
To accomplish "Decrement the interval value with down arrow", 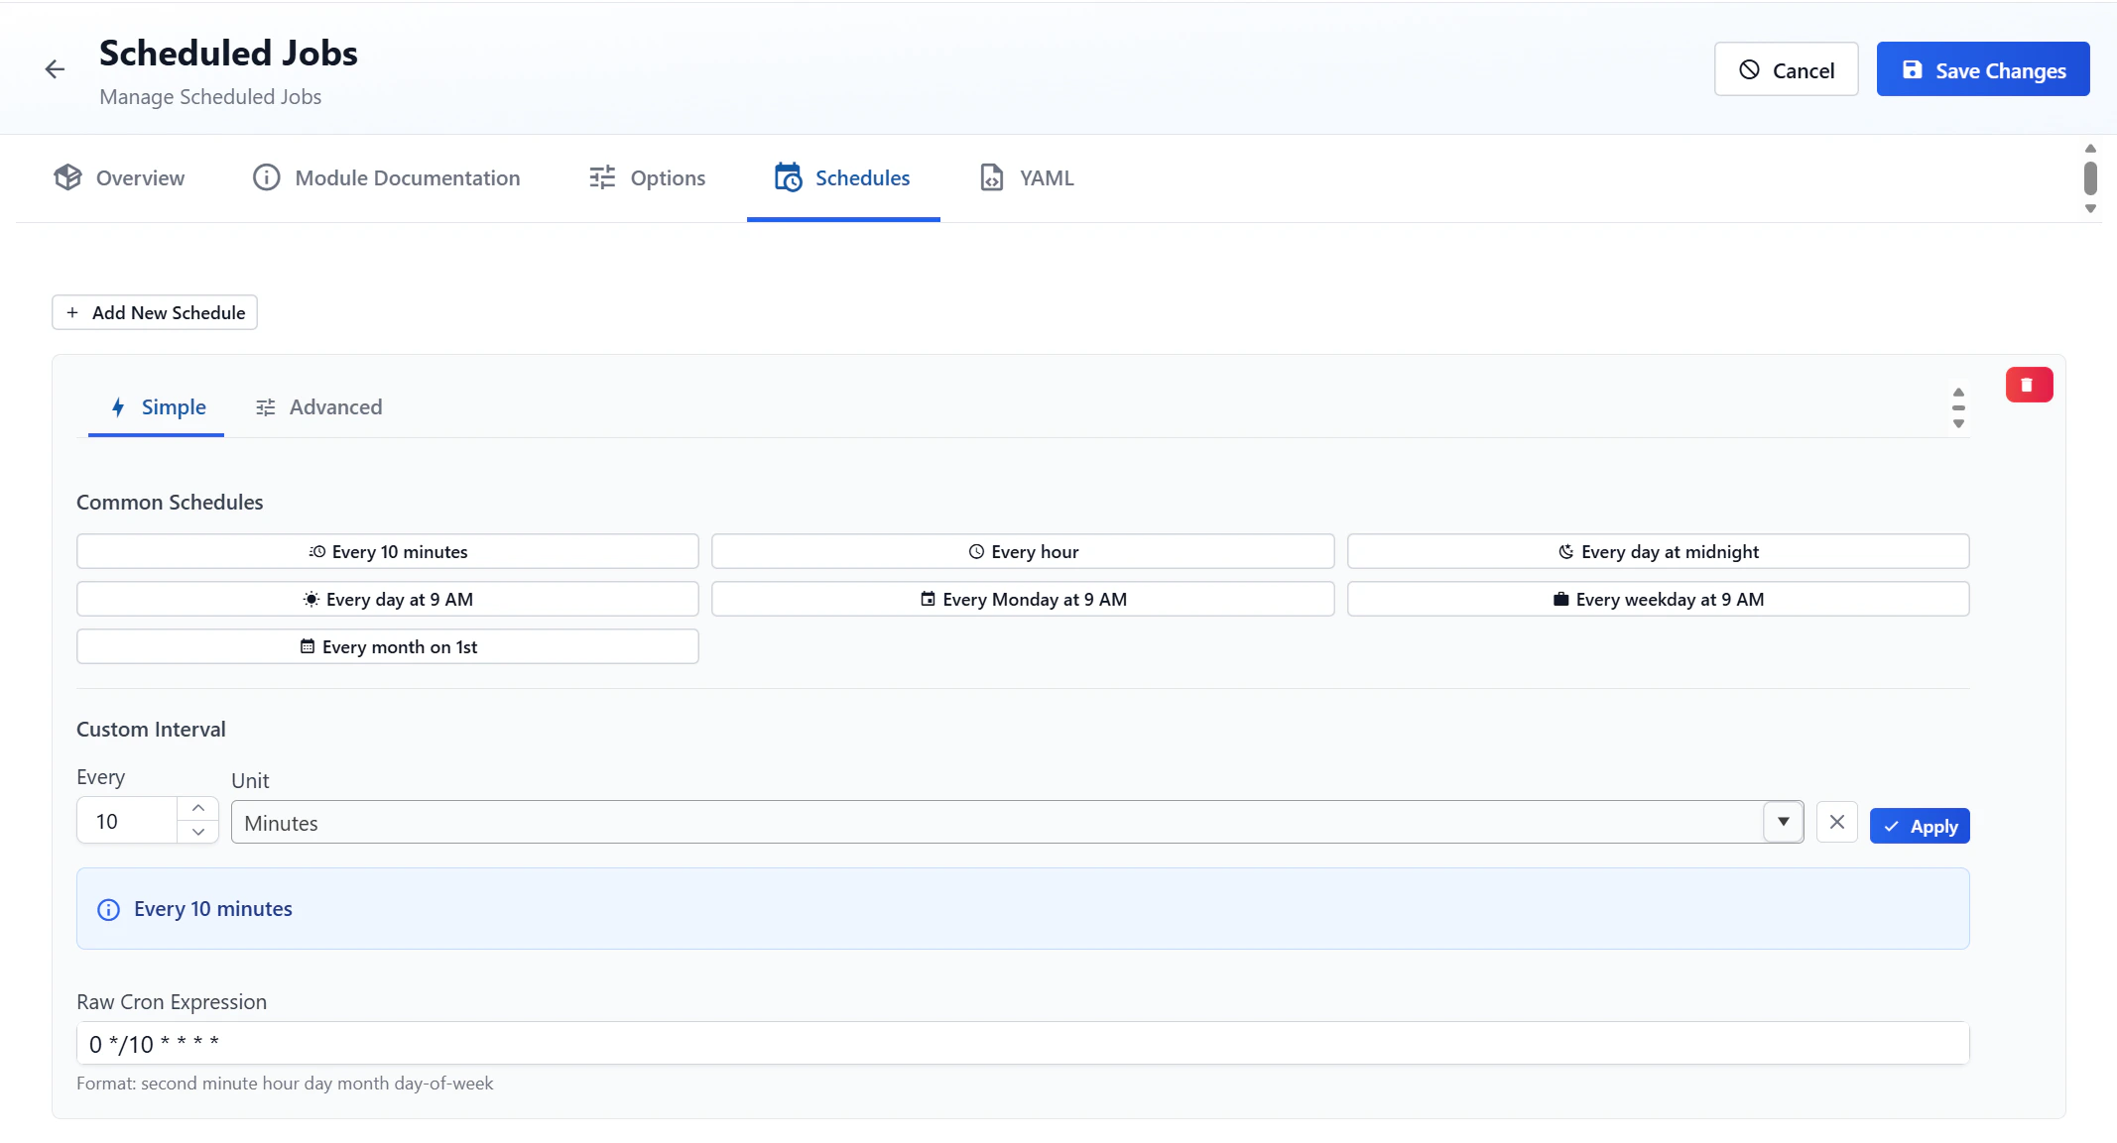I will [x=198, y=832].
